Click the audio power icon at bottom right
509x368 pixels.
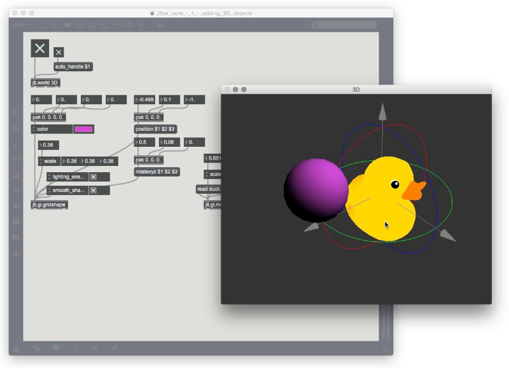pyautogui.click(x=386, y=348)
